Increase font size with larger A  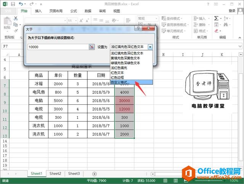pos(81,21)
